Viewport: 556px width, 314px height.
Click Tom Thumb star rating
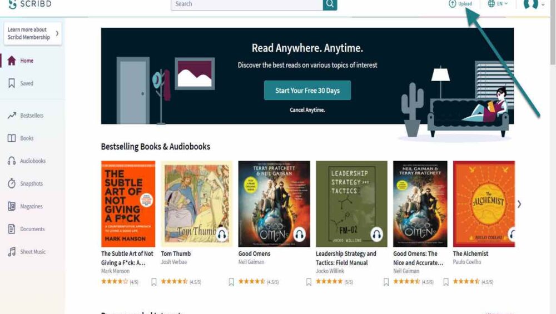pos(174,281)
